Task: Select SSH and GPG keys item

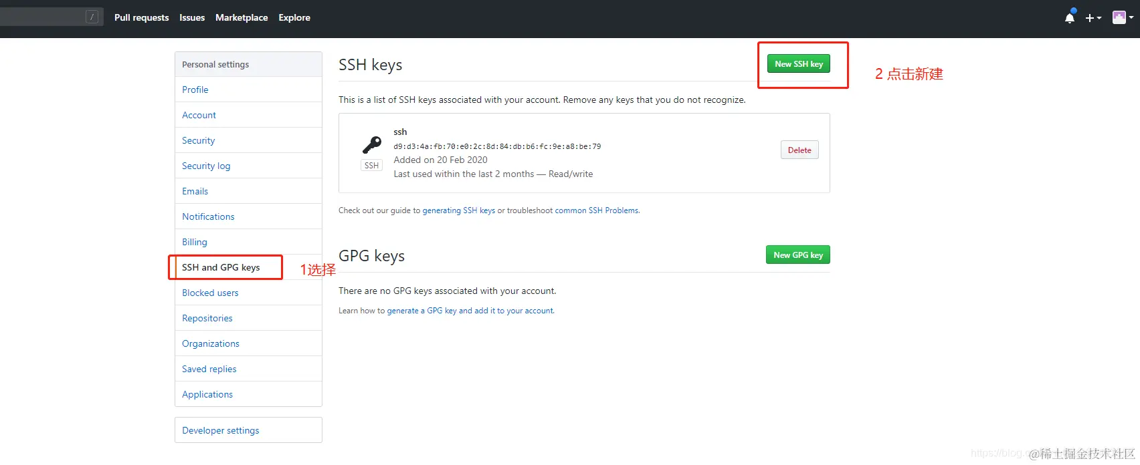Action: point(248,267)
